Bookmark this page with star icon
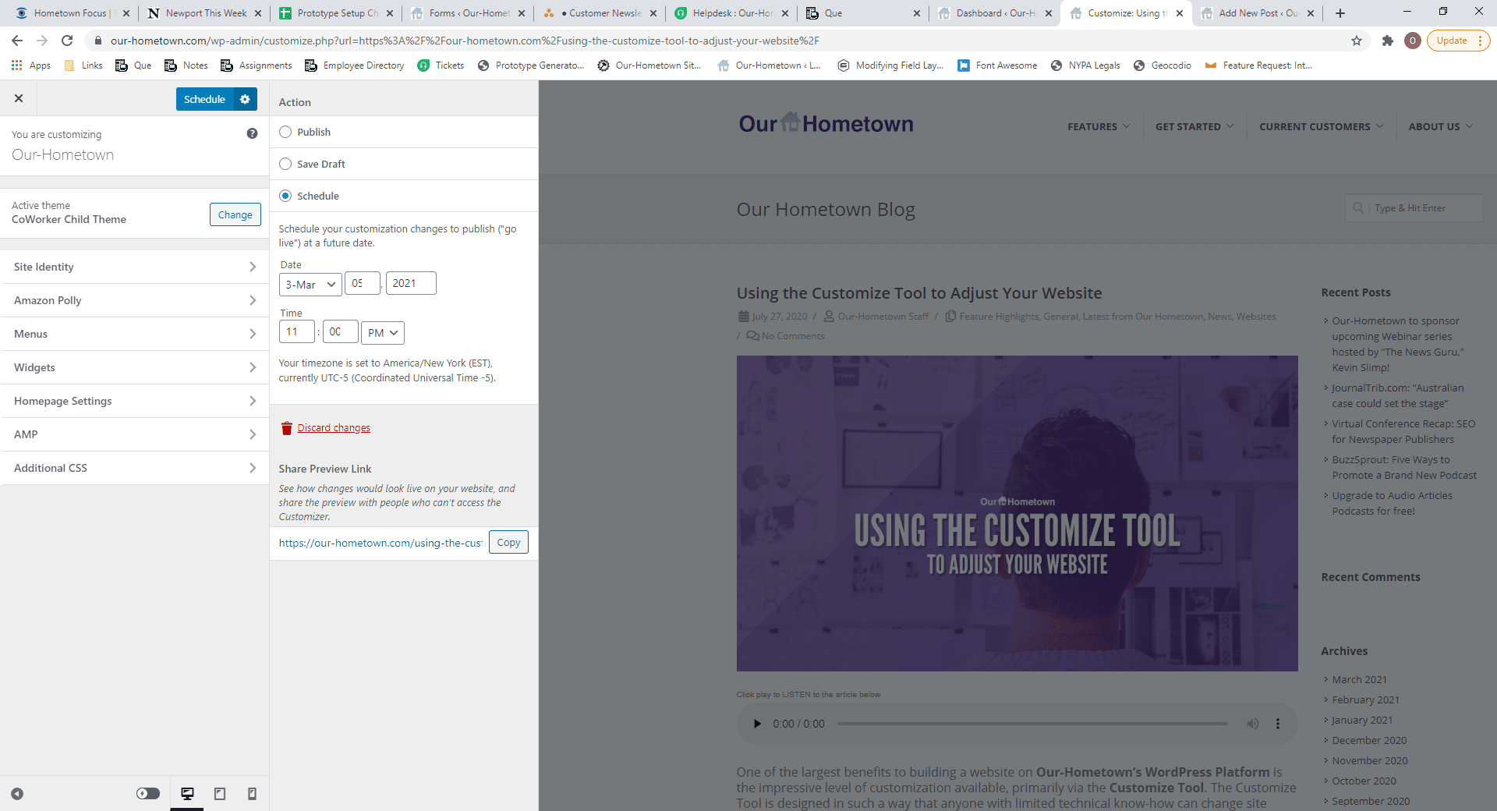This screenshot has height=811, width=1497. 1357,41
